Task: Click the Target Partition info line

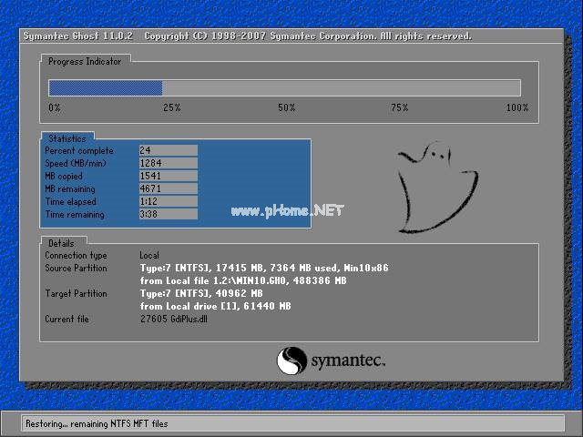Action: [201, 294]
